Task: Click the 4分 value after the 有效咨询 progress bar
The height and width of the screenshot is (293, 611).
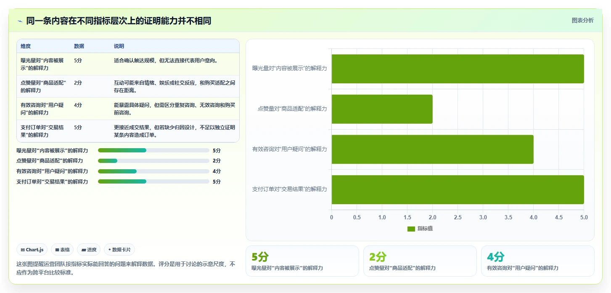Action: pos(217,171)
